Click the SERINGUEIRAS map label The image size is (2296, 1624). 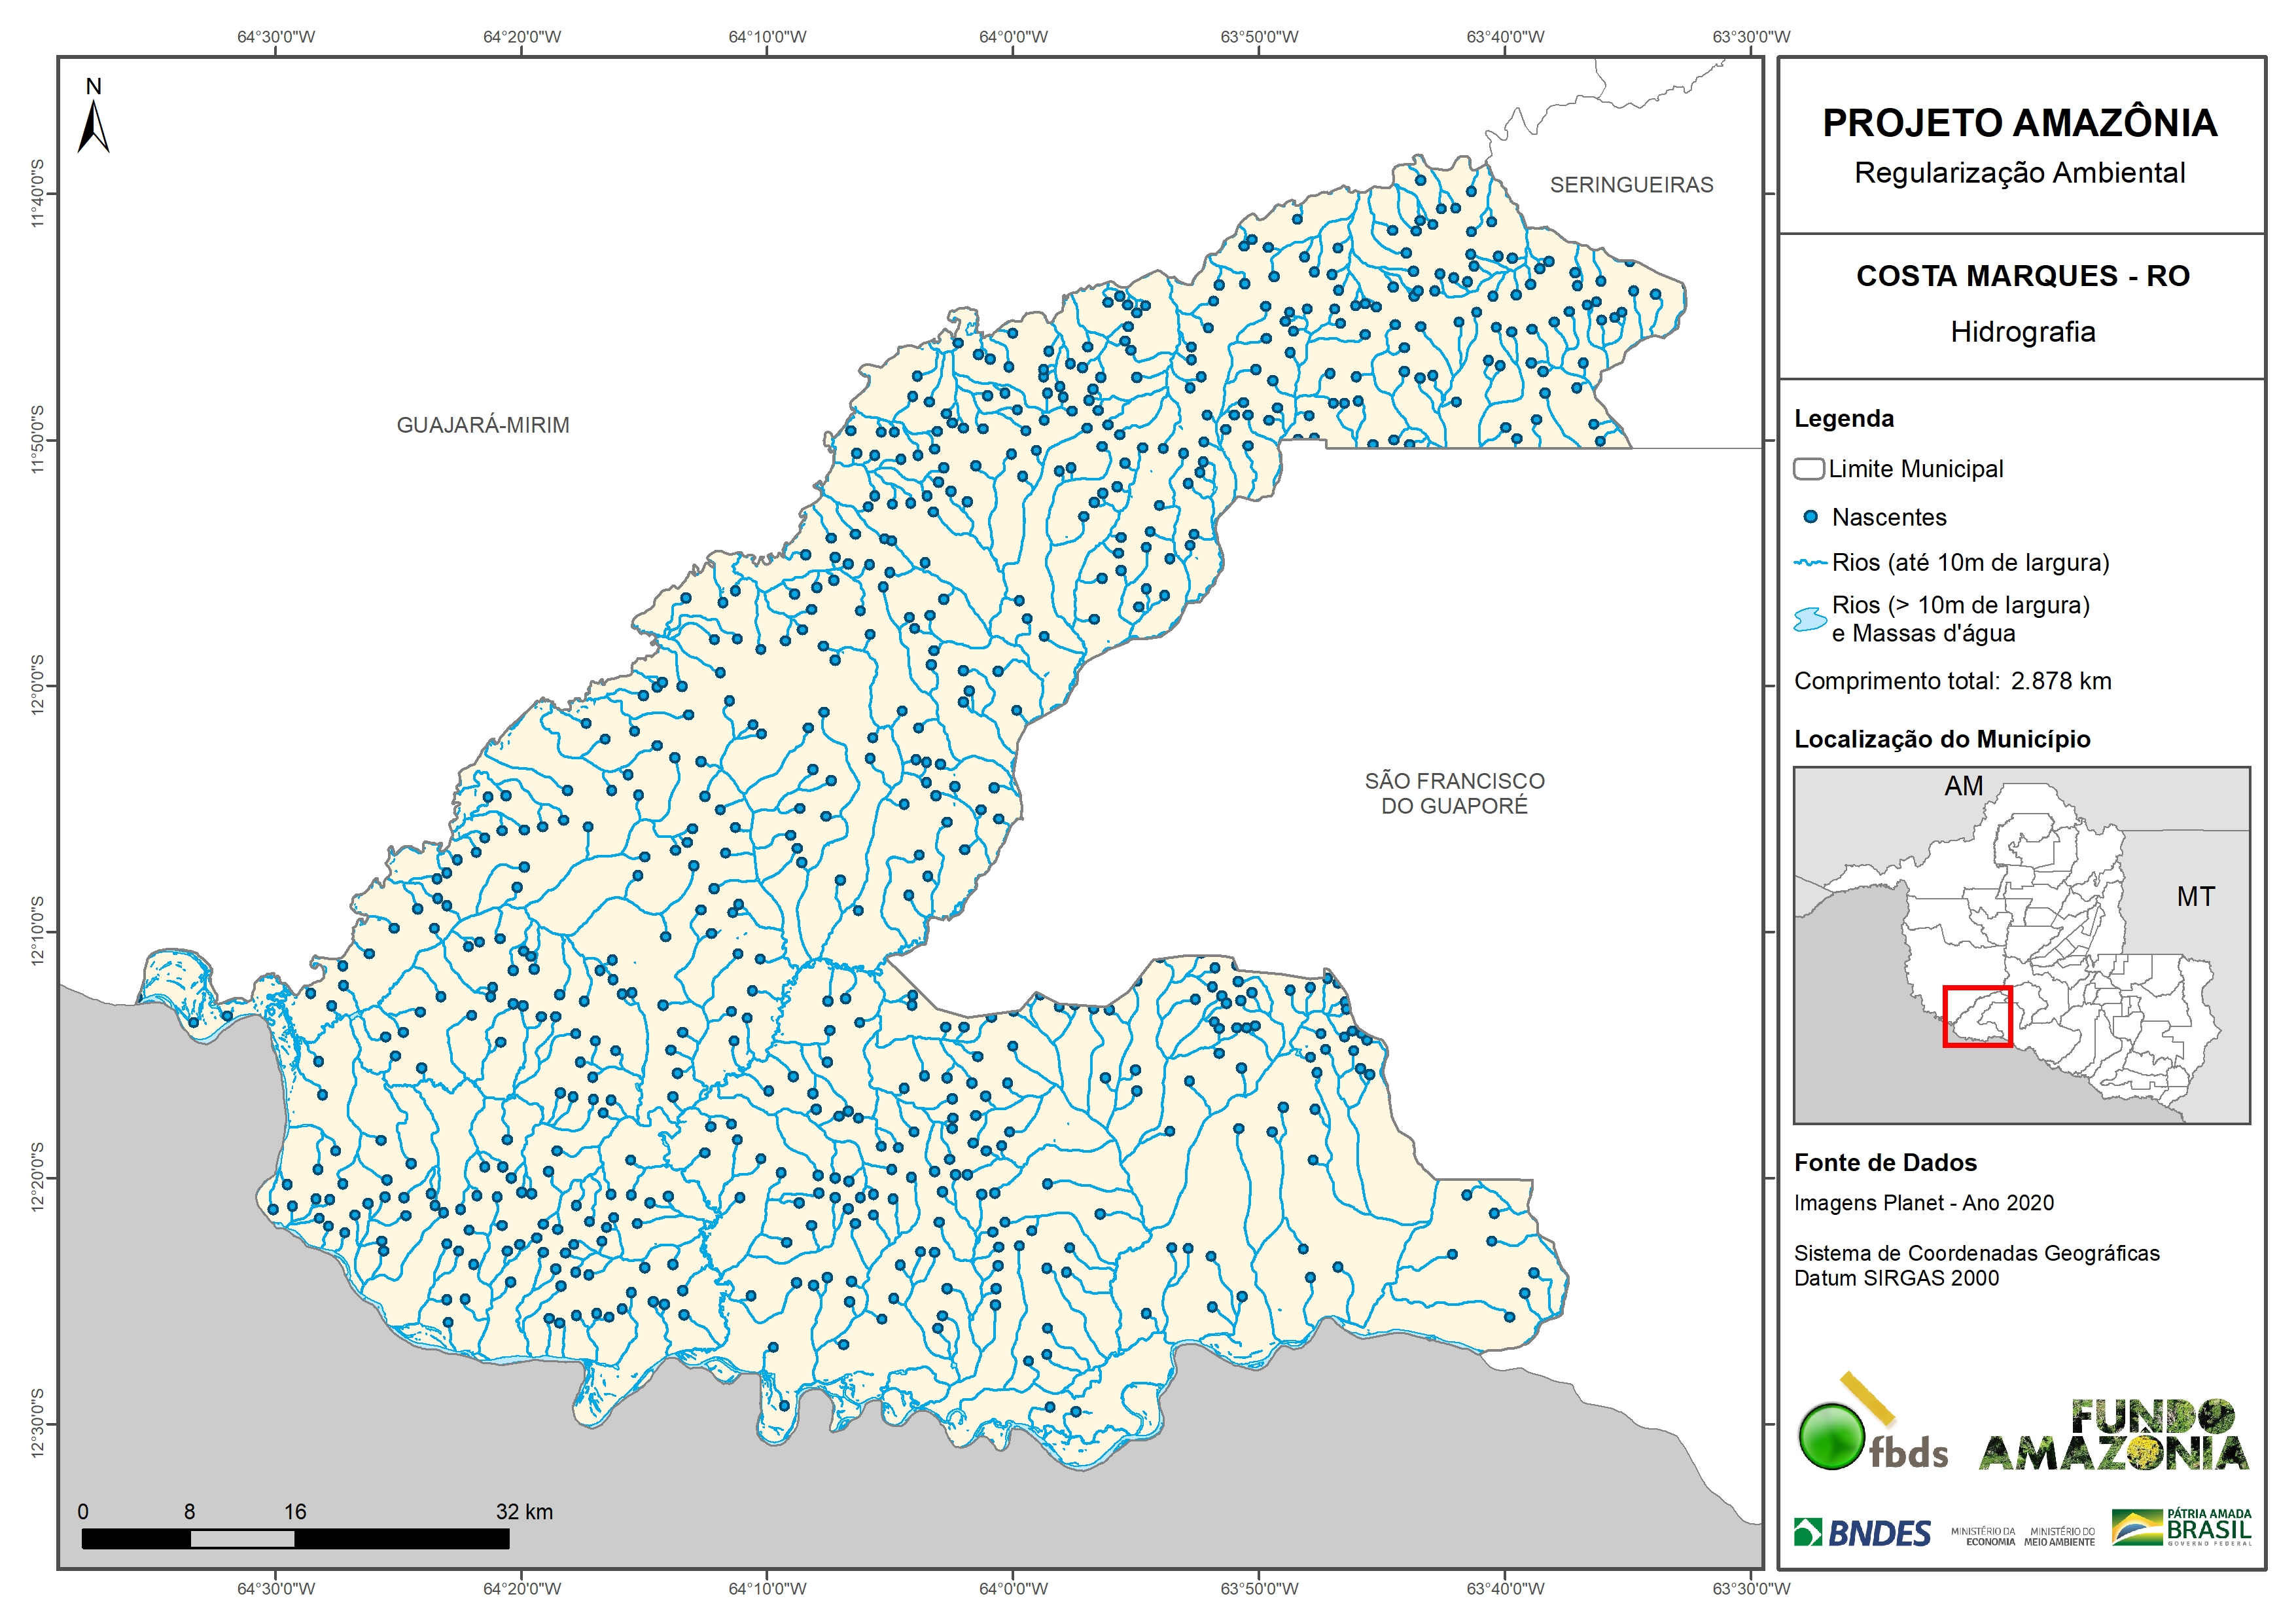(1631, 185)
